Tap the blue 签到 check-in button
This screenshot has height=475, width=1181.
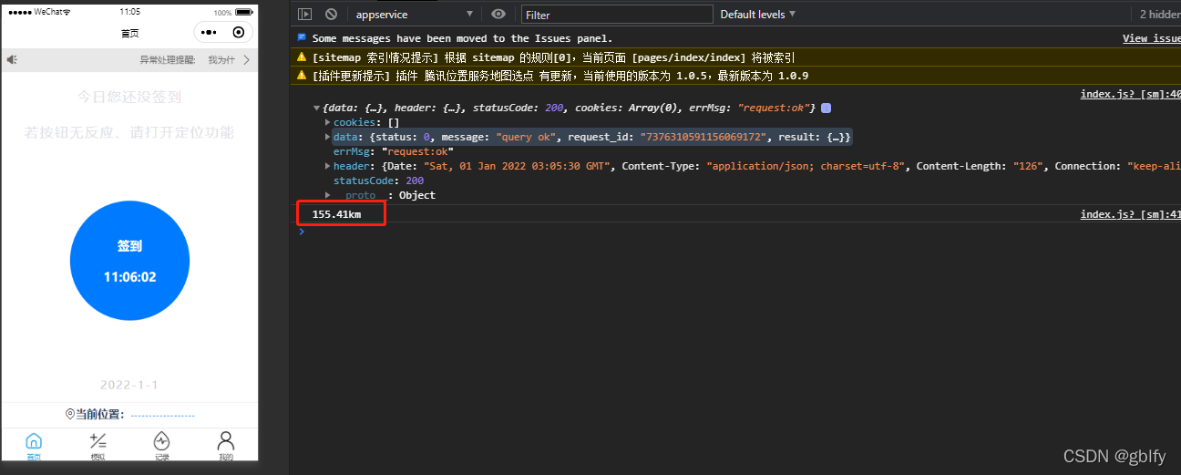pyautogui.click(x=129, y=261)
